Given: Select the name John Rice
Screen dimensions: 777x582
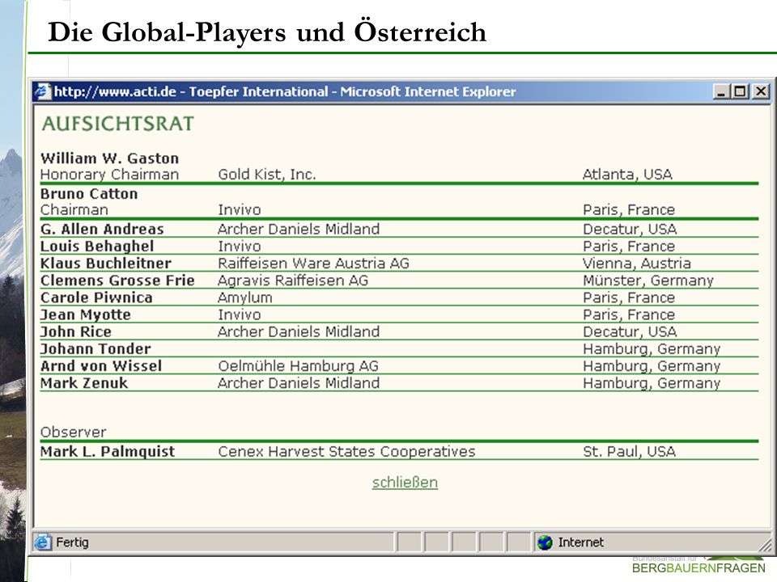Looking at the screenshot, I should pos(76,331).
